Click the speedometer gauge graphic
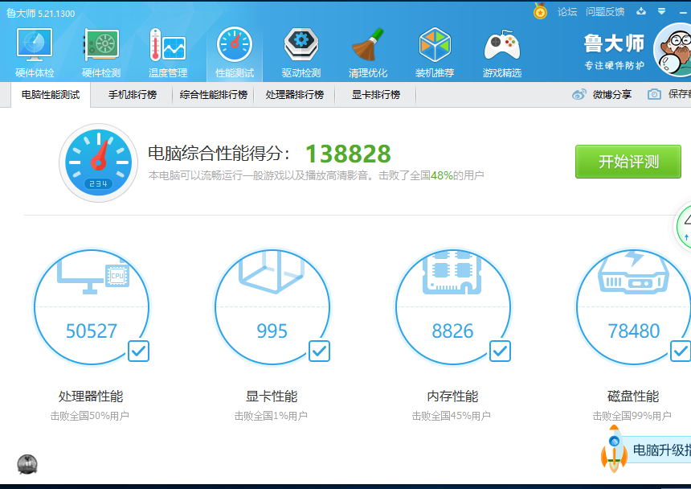This screenshot has width=691, height=489. pos(98,162)
